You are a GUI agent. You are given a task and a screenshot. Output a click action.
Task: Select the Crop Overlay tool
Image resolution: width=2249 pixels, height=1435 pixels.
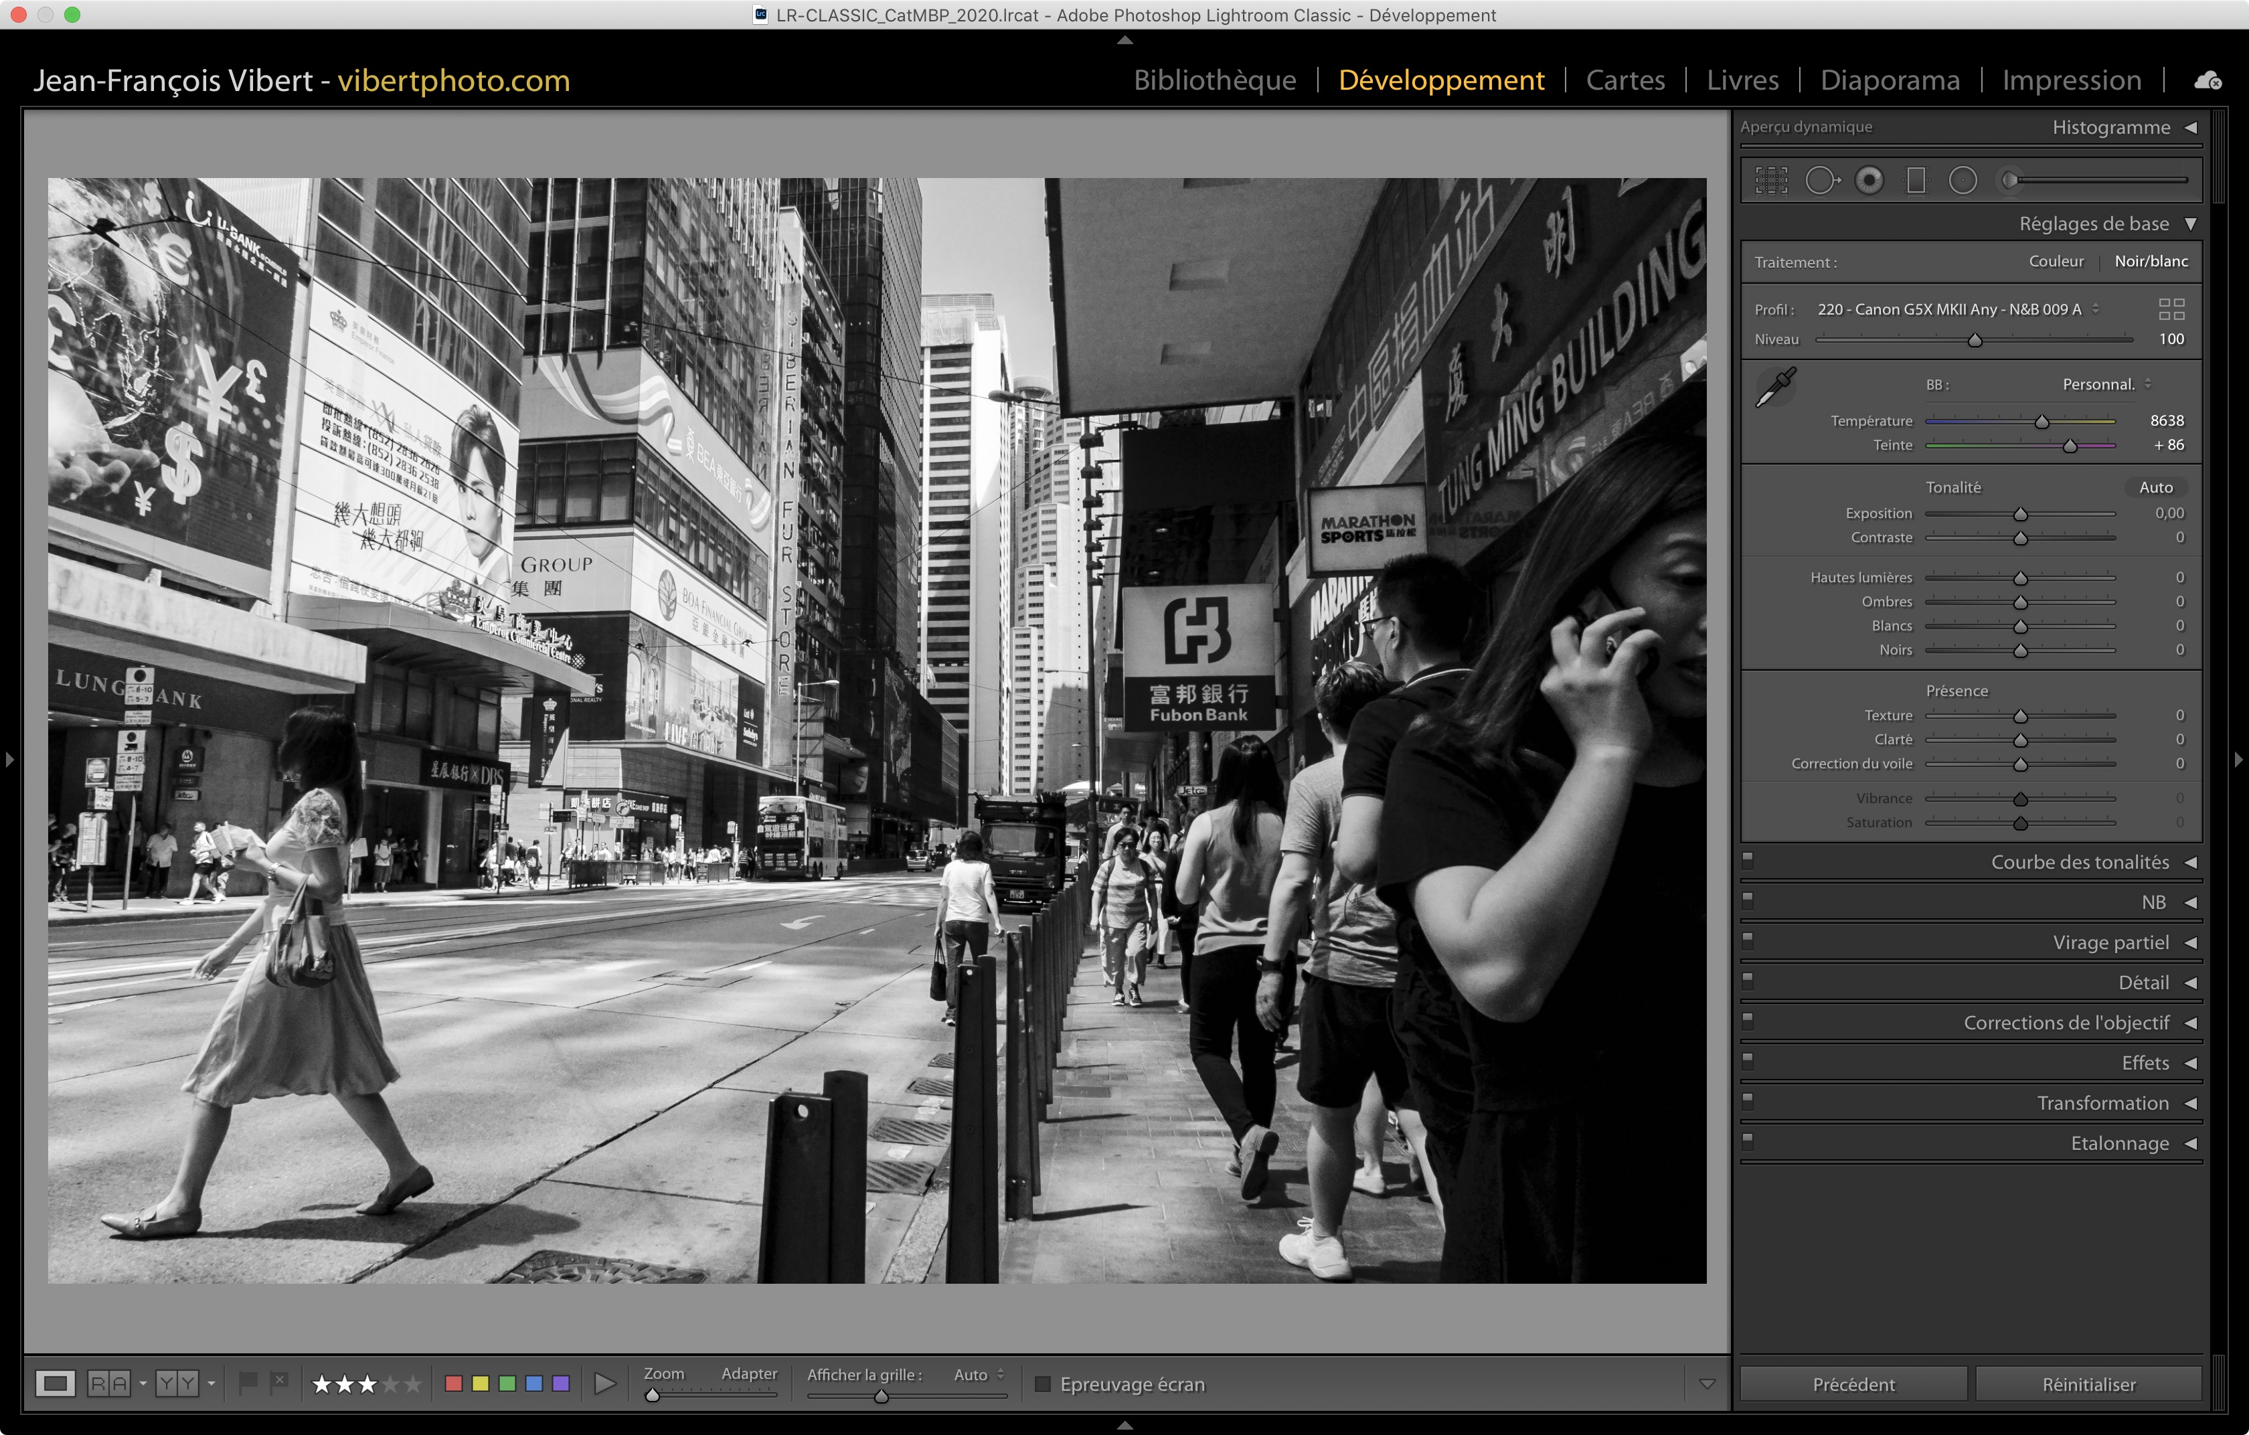click(x=1771, y=180)
